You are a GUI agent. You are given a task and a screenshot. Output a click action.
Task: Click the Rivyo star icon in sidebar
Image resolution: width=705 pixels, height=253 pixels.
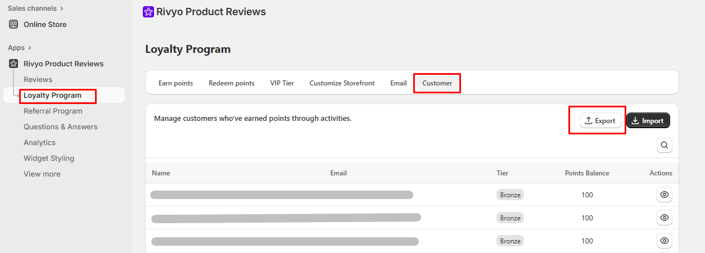[x=13, y=64]
